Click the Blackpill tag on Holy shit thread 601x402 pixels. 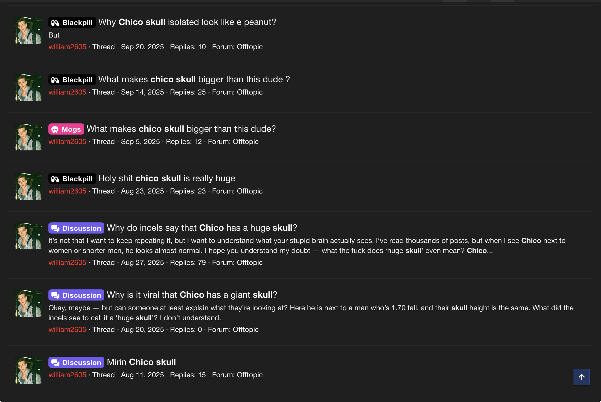point(72,179)
